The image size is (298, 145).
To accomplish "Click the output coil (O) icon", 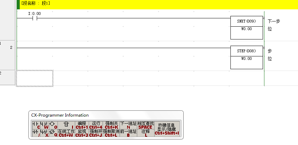I will coord(53,125).
